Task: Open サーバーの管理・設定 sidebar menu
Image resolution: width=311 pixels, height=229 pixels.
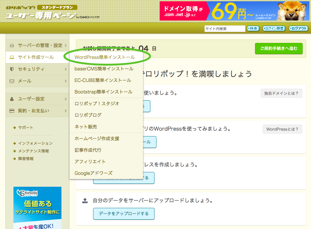Action: pyautogui.click(x=37, y=45)
